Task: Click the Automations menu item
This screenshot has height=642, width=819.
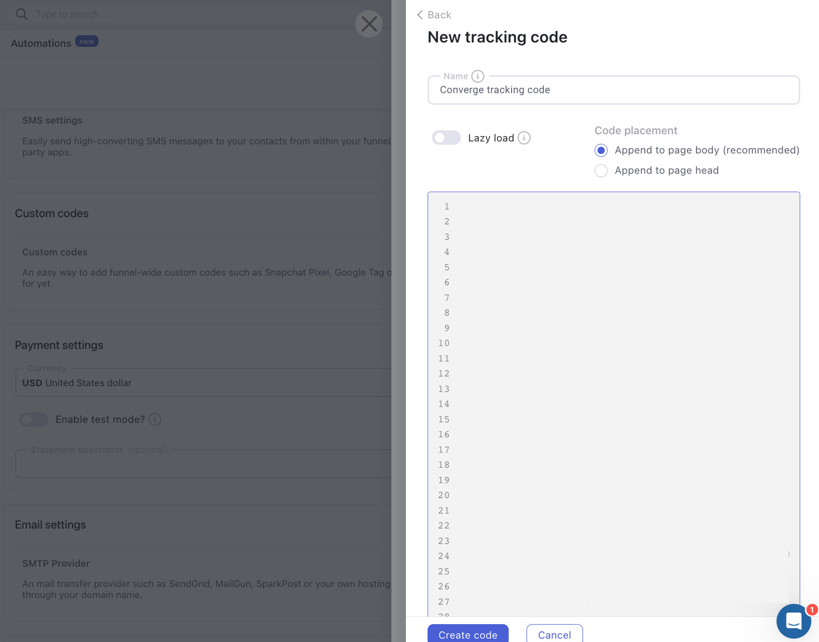Action: click(x=41, y=43)
